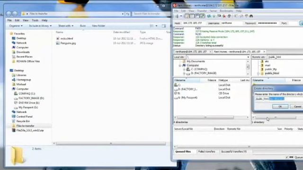
Task: Open FileZilla Site Manager icon
Action: [177, 16]
